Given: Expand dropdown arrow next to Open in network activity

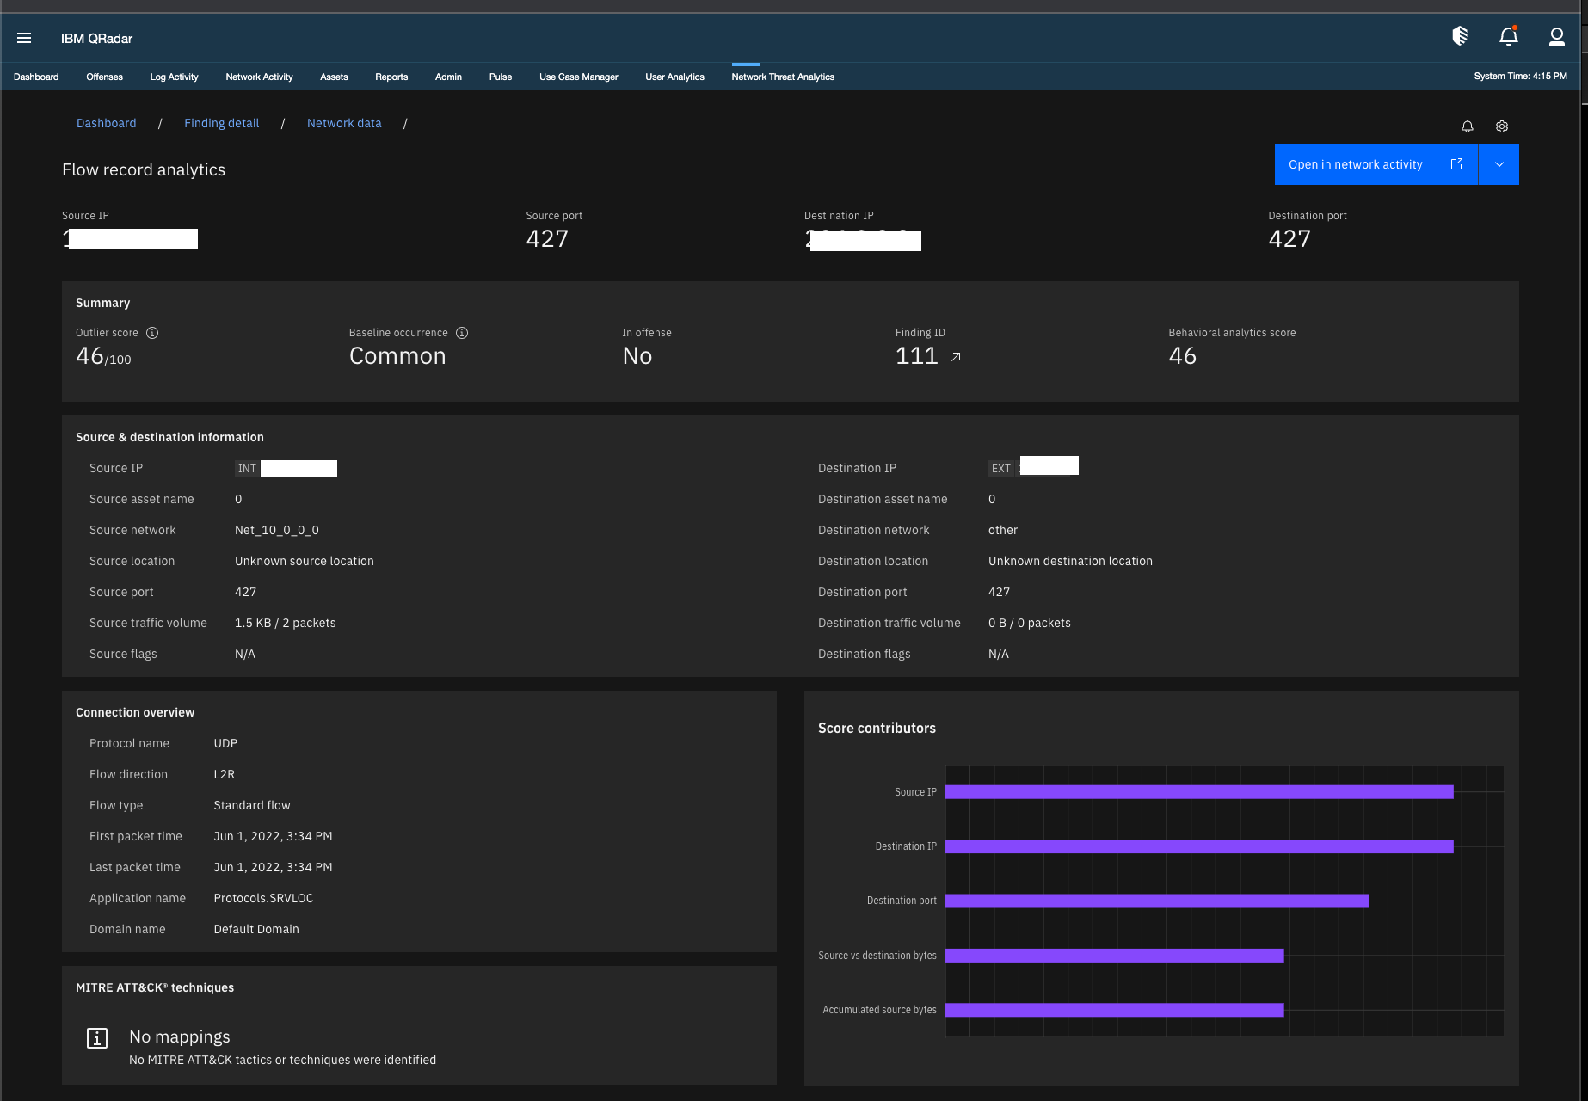Looking at the screenshot, I should coord(1499,164).
